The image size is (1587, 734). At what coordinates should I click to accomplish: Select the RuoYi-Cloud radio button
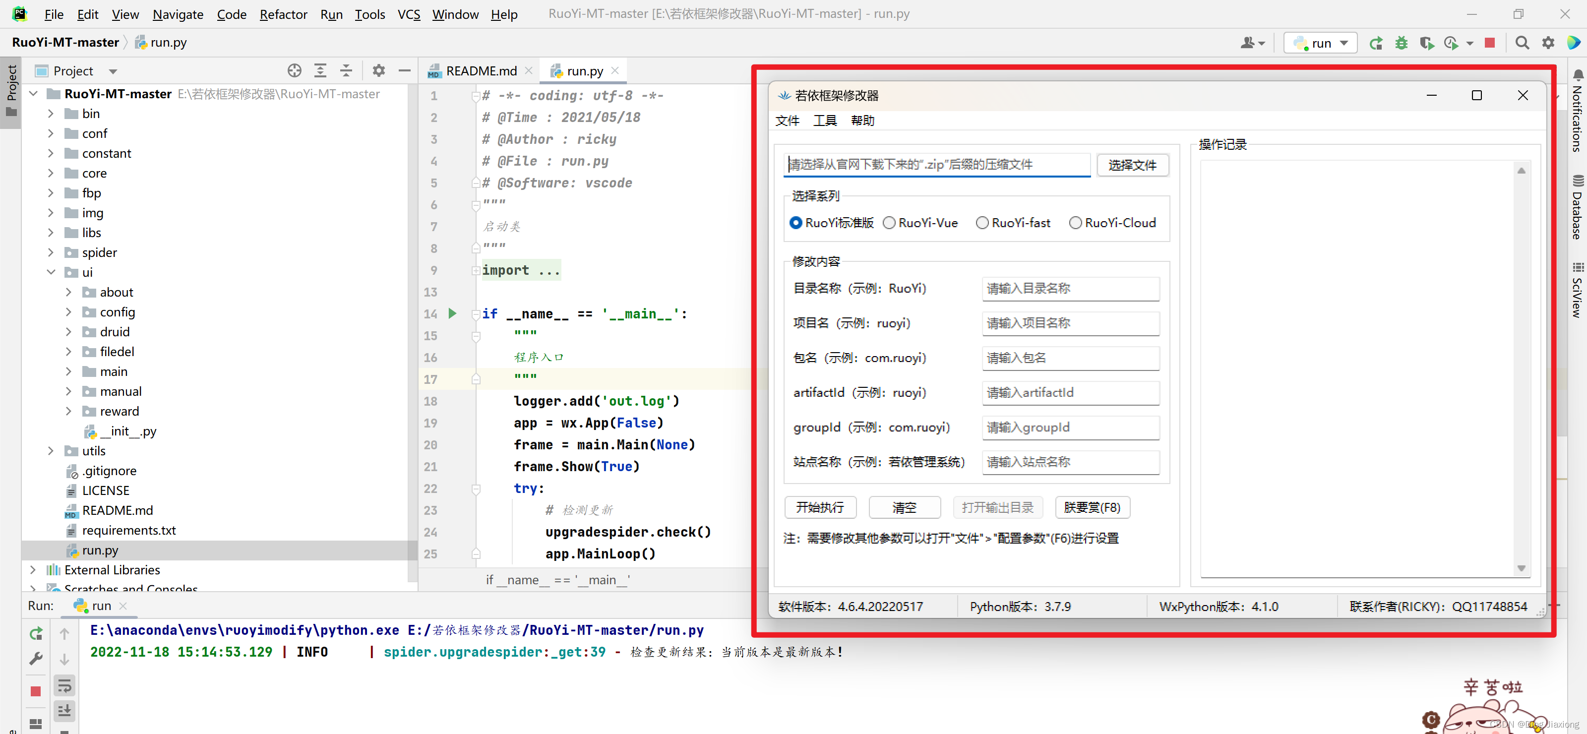click(1075, 223)
